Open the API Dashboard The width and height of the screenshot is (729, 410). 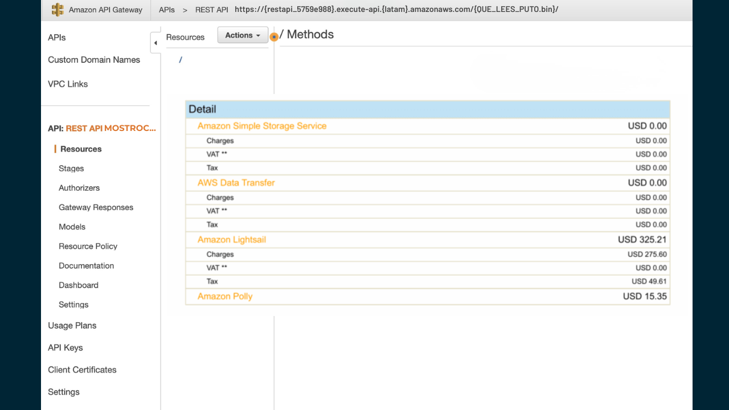(79, 285)
